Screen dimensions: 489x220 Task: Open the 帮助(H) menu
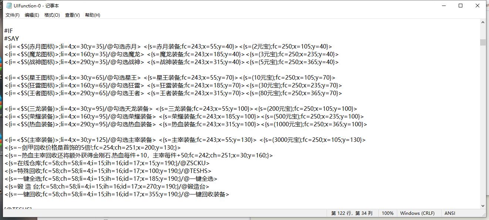(92, 15)
